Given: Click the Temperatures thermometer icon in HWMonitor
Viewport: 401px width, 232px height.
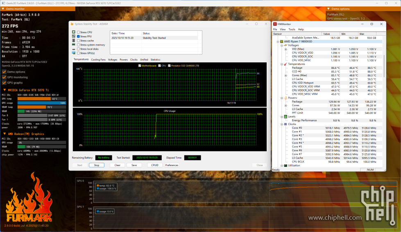Looking at the screenshot, I should point(286,64).
